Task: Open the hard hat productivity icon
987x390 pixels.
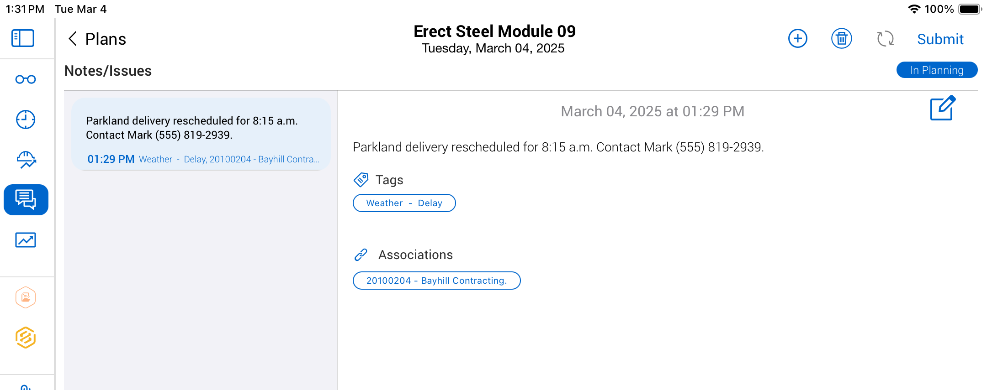Action: (x=26, y=160)
